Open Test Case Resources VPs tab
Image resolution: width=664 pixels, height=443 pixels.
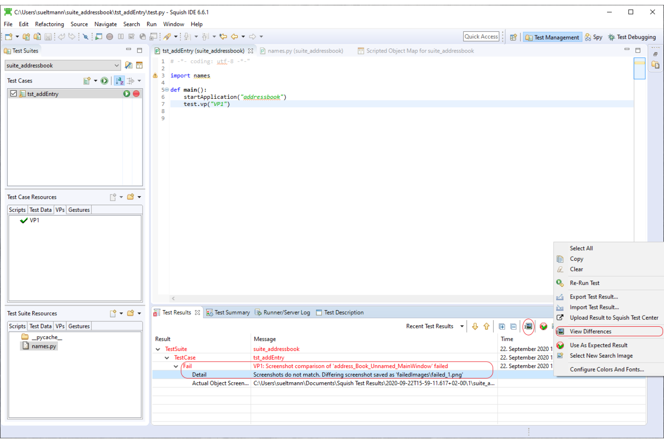click(x=60, y=210)
